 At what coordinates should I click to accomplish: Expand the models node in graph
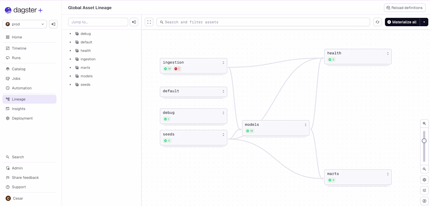pyautogui.click(x=306, y=125)
